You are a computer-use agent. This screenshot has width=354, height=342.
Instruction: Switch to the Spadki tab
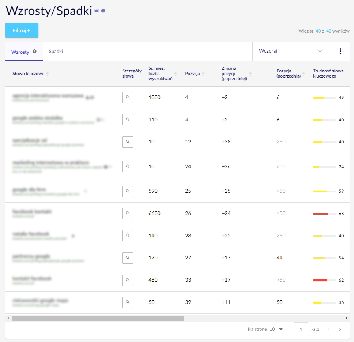click(56, 52)
